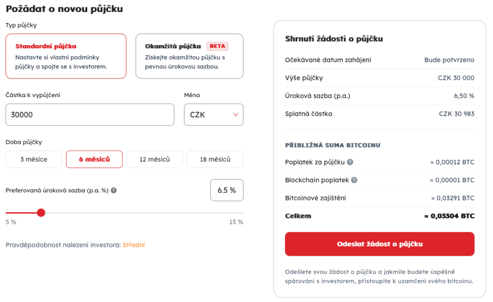Focus the Částka k vypůjčení amount field

coord(90,114)
